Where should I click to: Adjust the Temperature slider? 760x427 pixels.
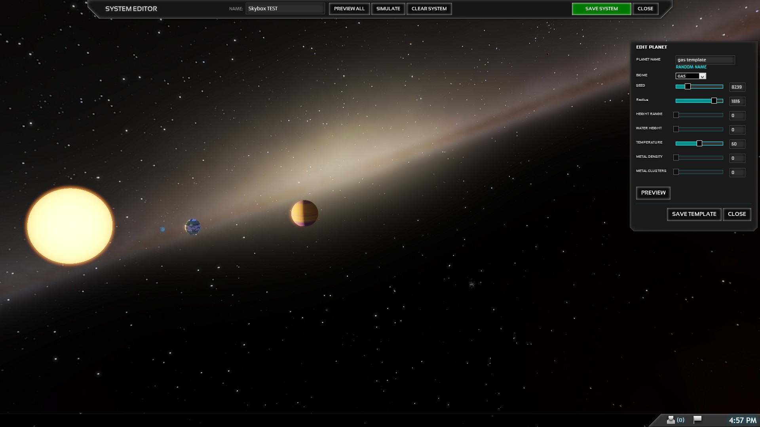click(x=699, y=144)
